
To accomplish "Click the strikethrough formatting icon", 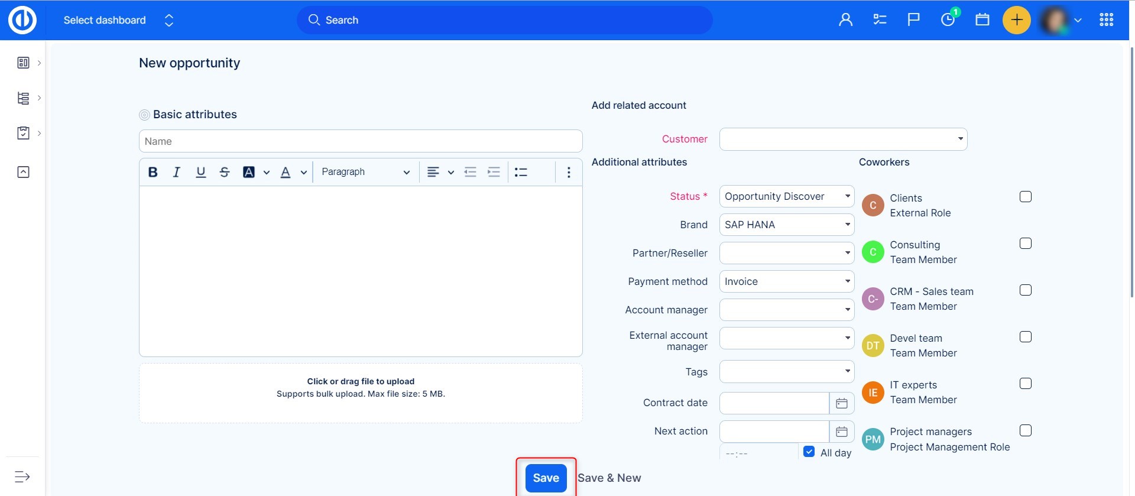I will [225, 172].
